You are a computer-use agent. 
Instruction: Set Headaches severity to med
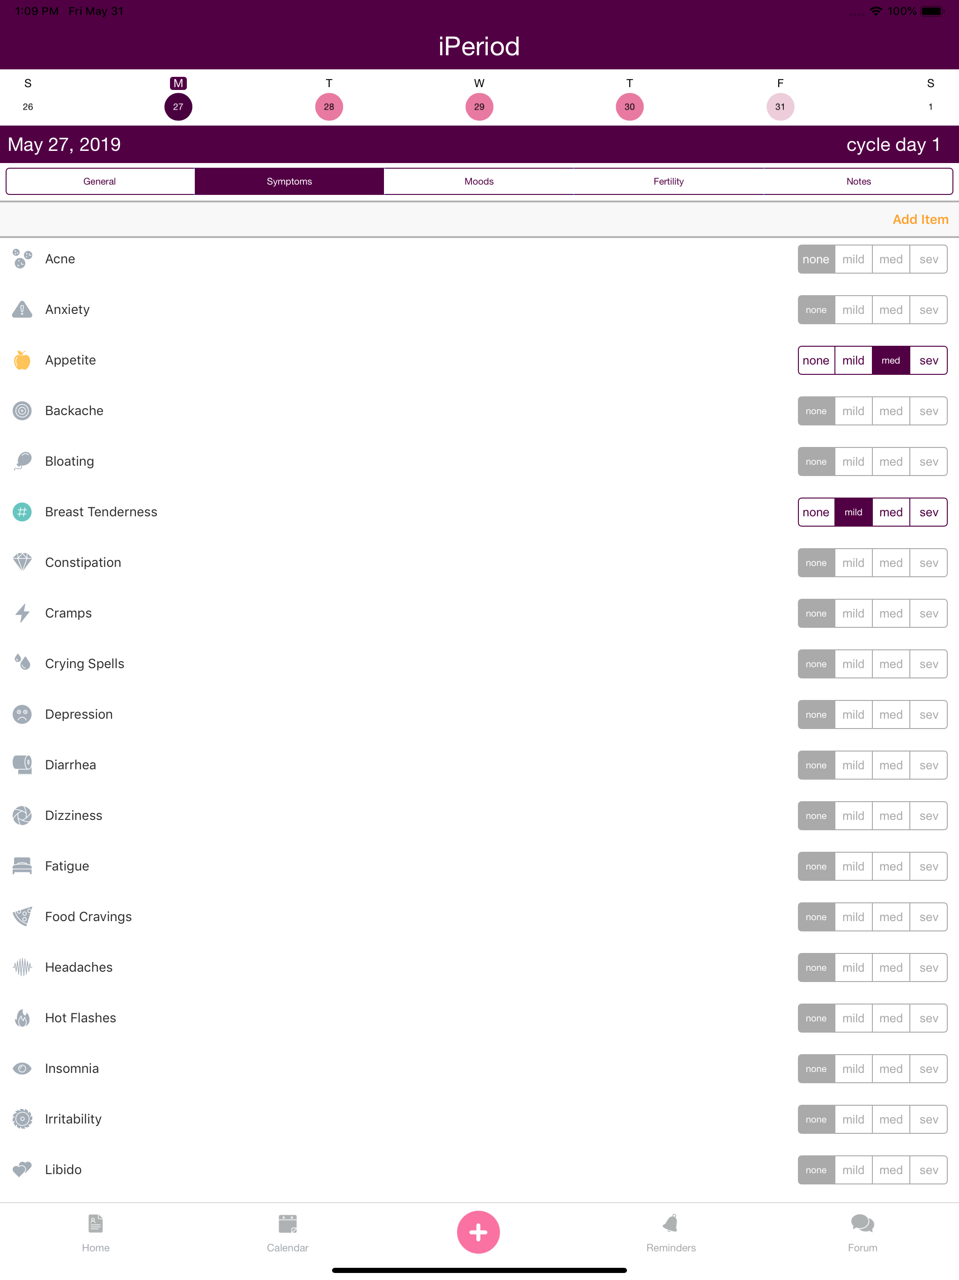pyautogui.click(x=890, y=967)
